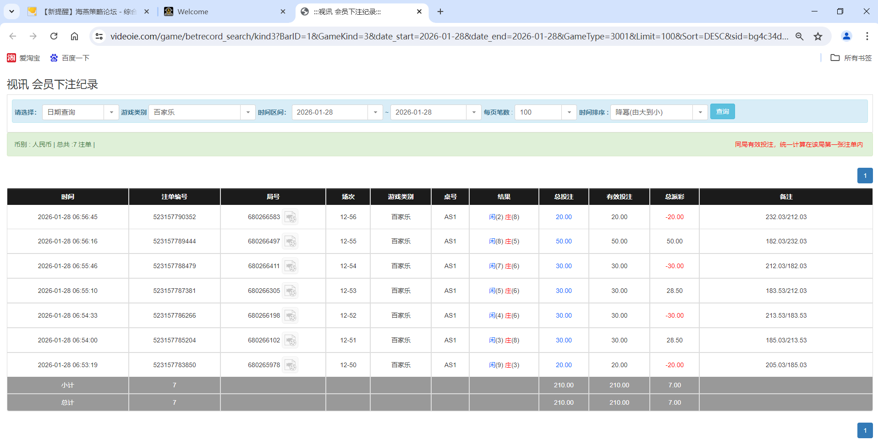Switch to the 海燕策略论坛 tab
Screen dimensions: 878x446
[x=82, y=11]
